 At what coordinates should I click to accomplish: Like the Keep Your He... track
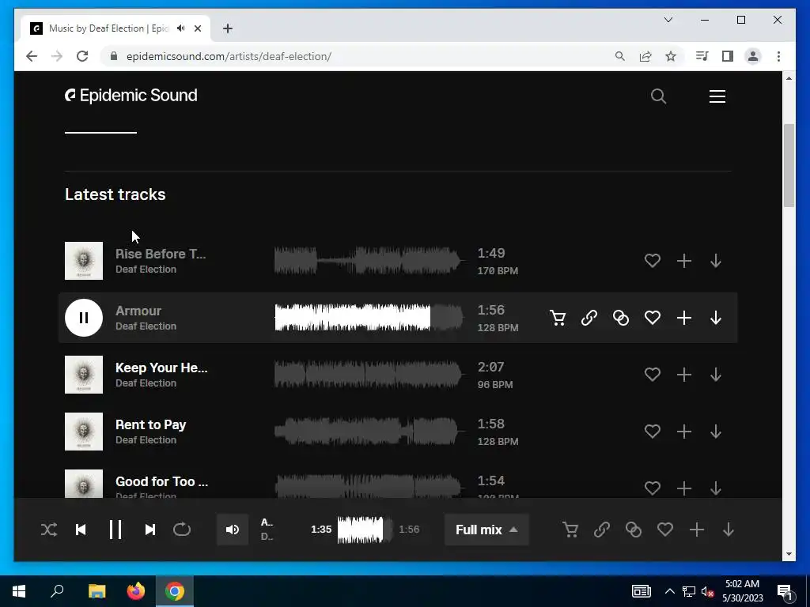[653, 374]
